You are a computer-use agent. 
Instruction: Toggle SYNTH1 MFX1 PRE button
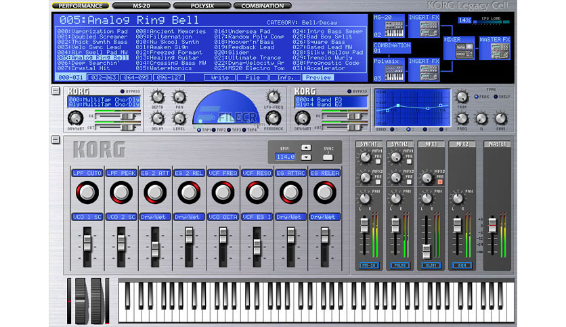pyautogui.click(x=378, y=161)
